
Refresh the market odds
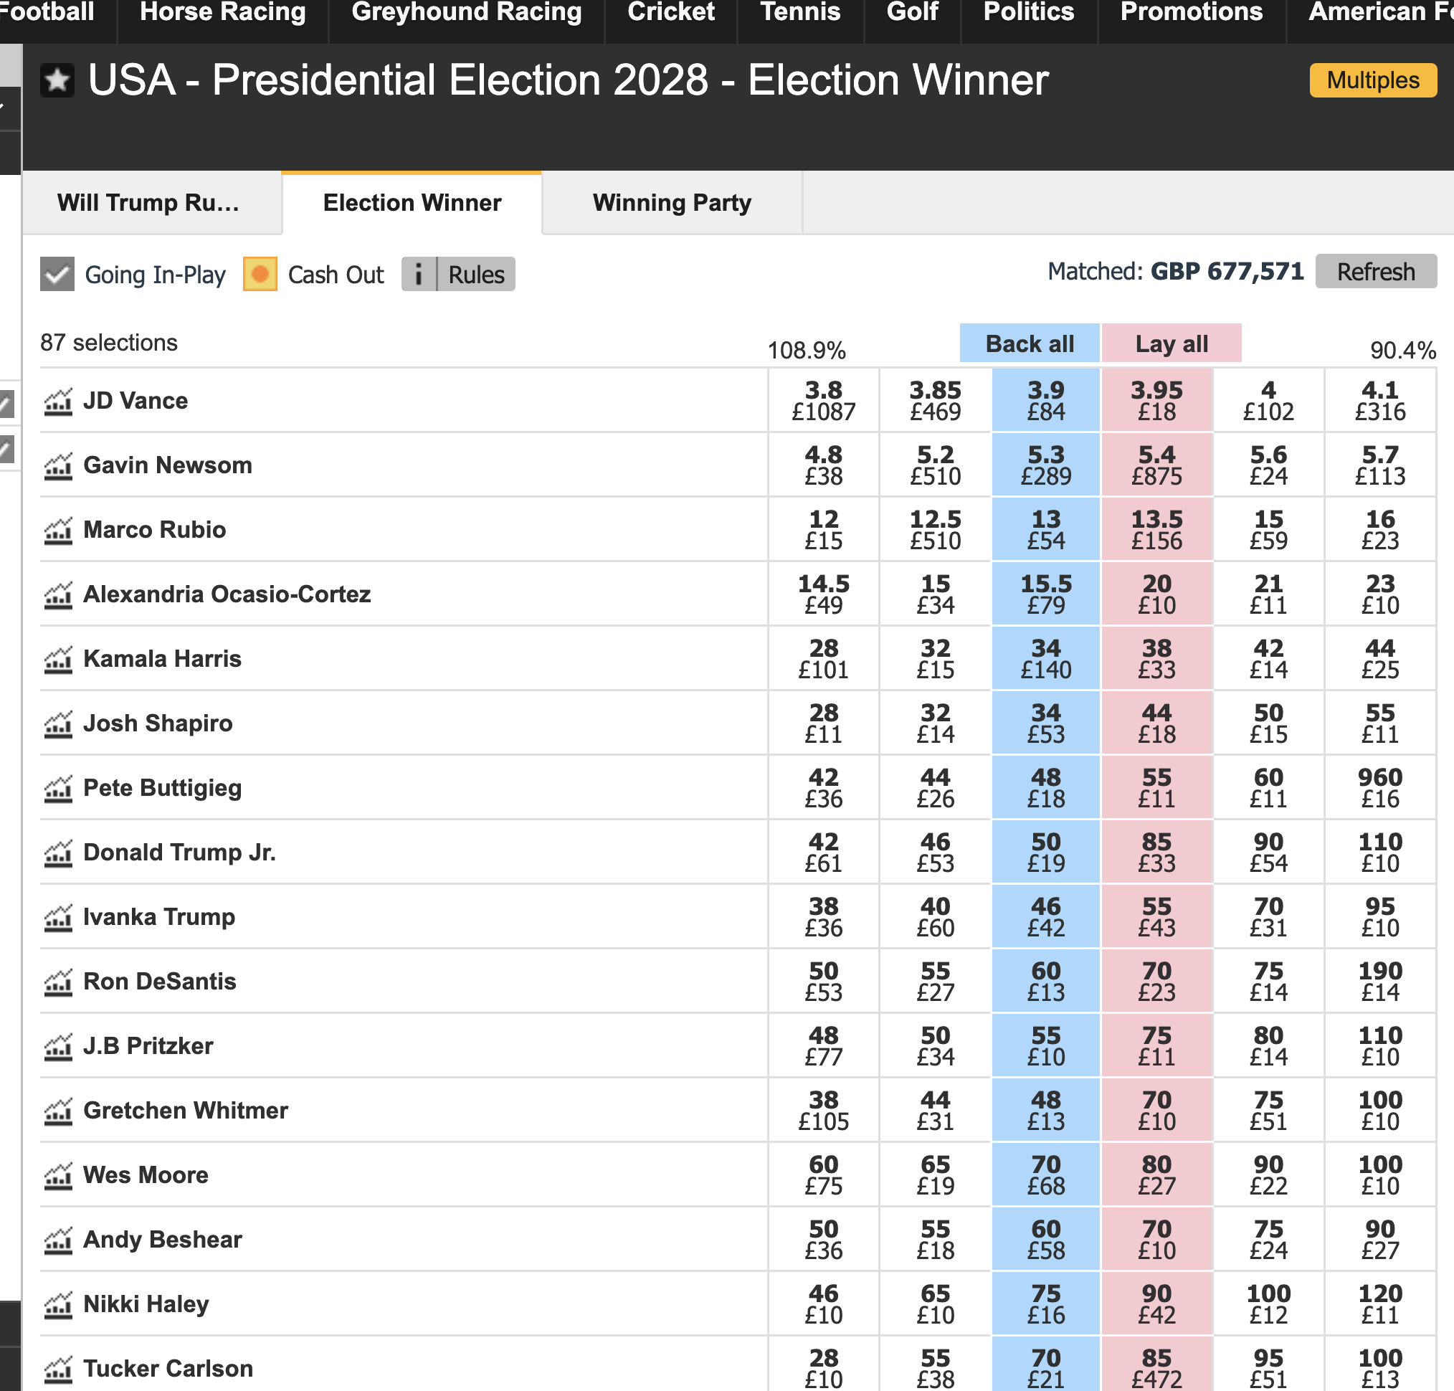point(1375,272)
